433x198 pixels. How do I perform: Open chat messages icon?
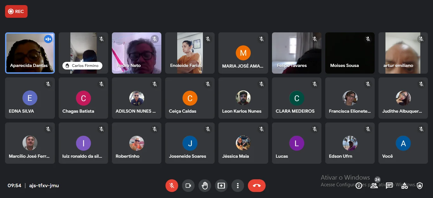click(x=389, y=186)
